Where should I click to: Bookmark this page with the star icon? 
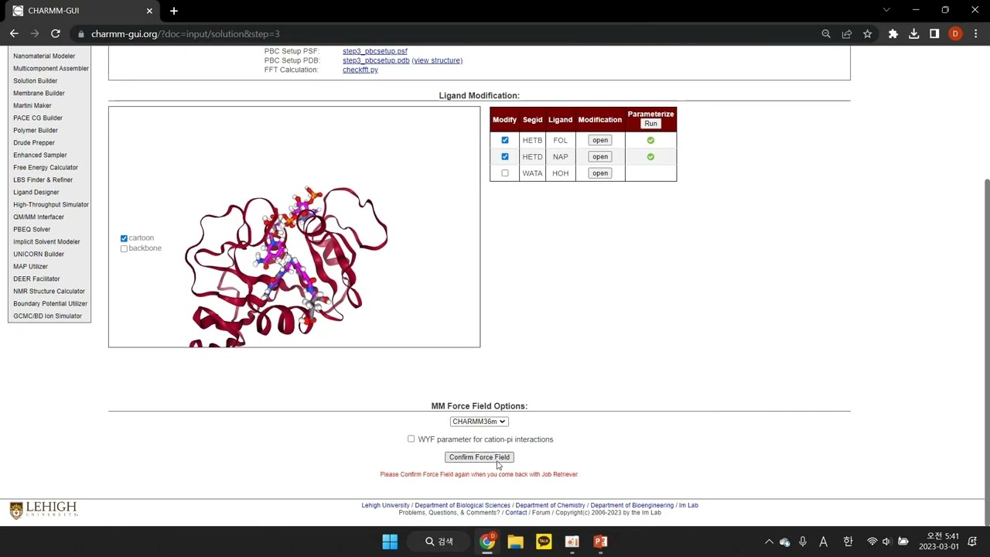[x=868, y=34]
